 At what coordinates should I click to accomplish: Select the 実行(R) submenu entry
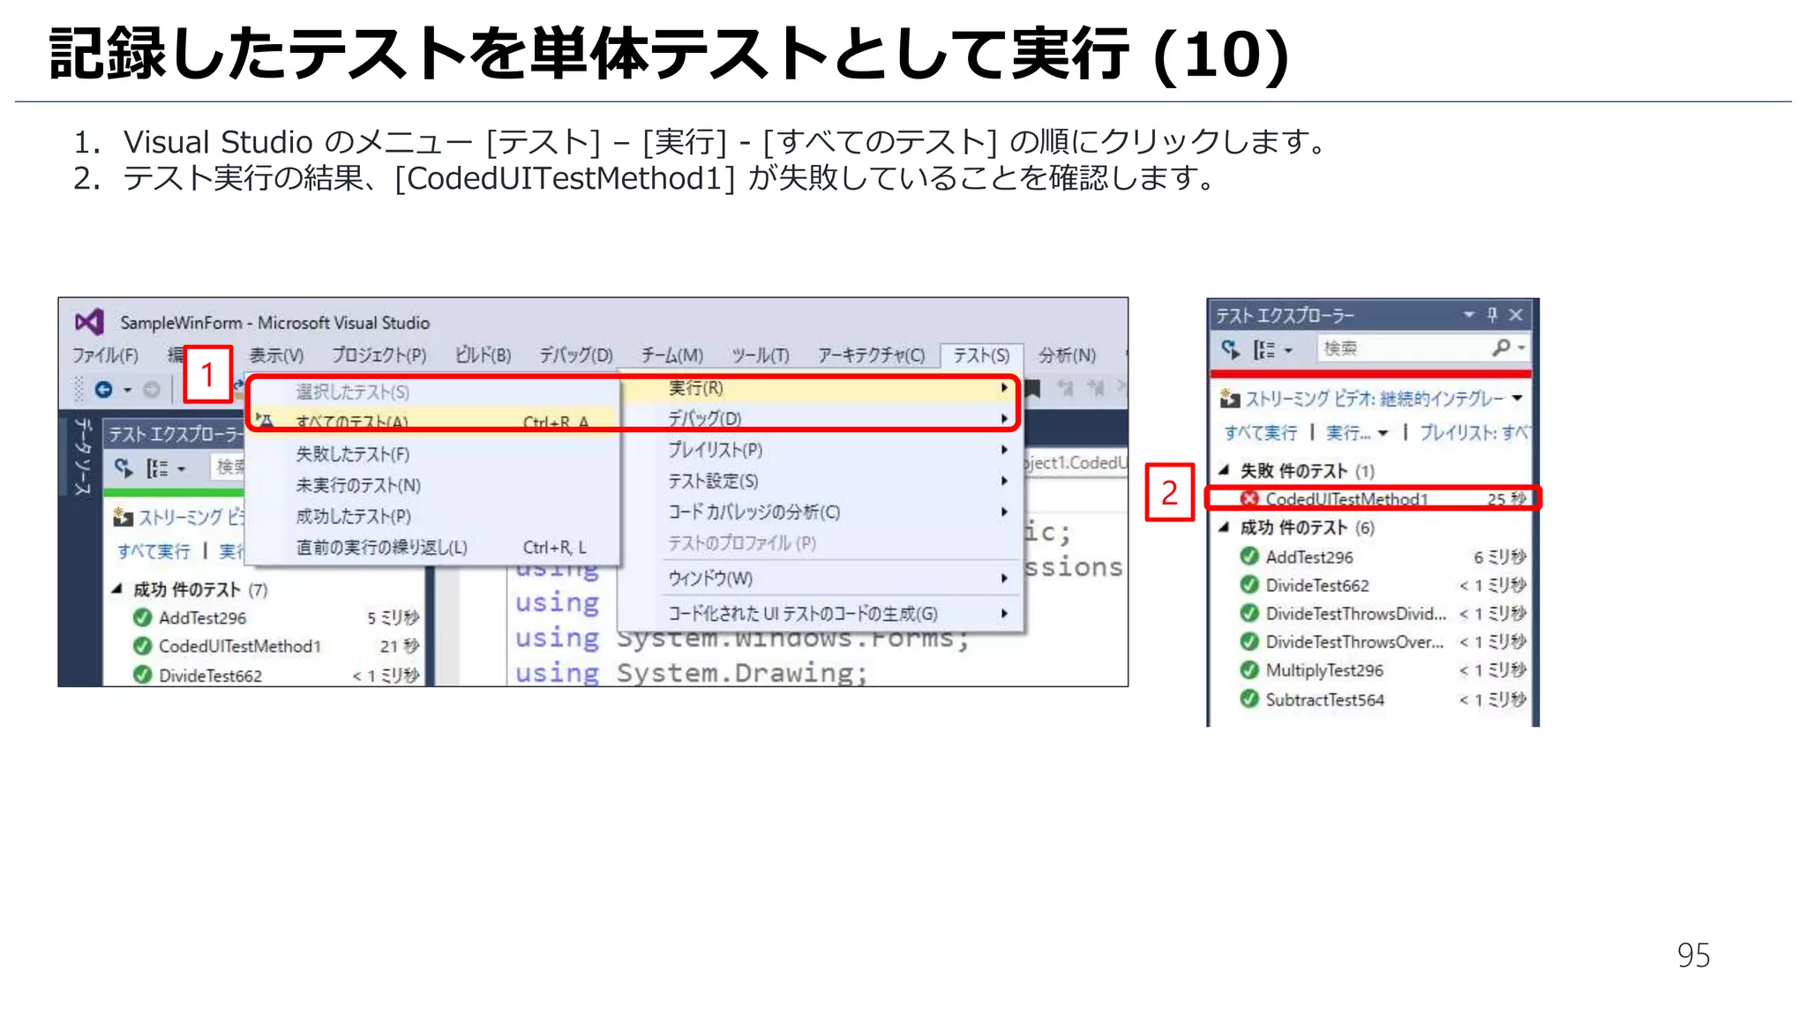coord(821,388)
